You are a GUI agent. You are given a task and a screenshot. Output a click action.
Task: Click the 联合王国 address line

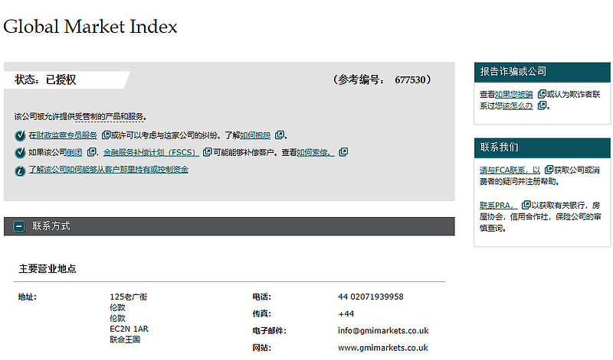(x=125, y=339)
